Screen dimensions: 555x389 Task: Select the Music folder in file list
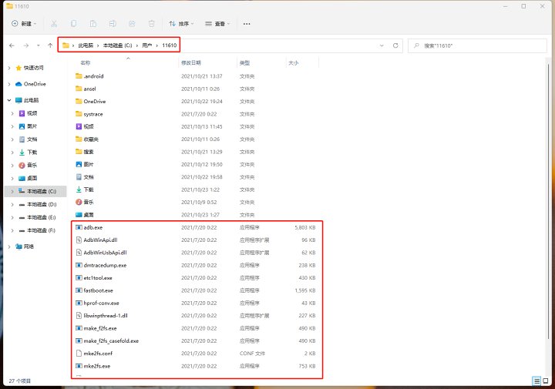coord(197,203)
